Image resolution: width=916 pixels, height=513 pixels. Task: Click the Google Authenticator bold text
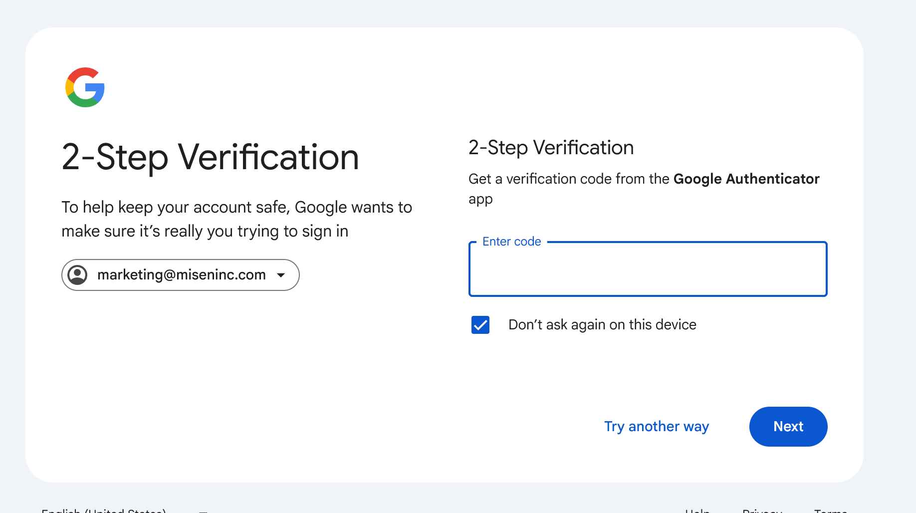(746, 179)
